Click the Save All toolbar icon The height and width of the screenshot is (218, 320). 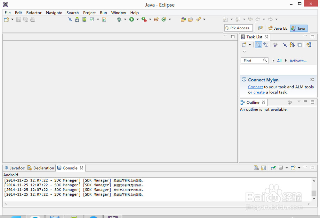pyautogui.click(x=26, y=19)
